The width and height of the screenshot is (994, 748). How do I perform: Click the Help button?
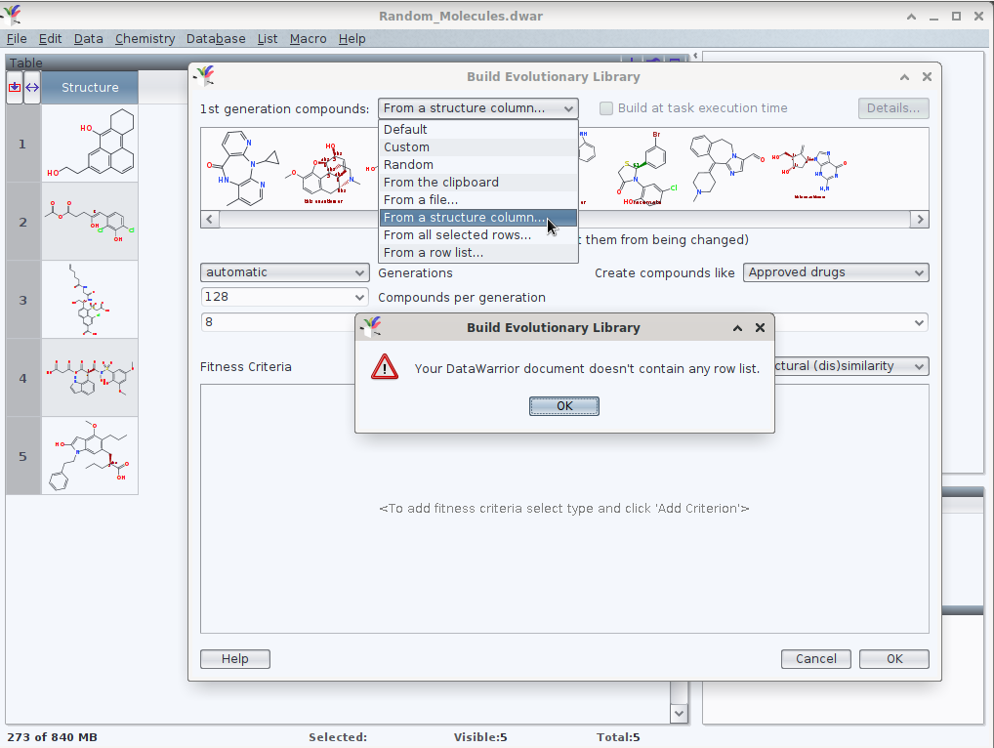pyautogui.click(x=234, y=659)
